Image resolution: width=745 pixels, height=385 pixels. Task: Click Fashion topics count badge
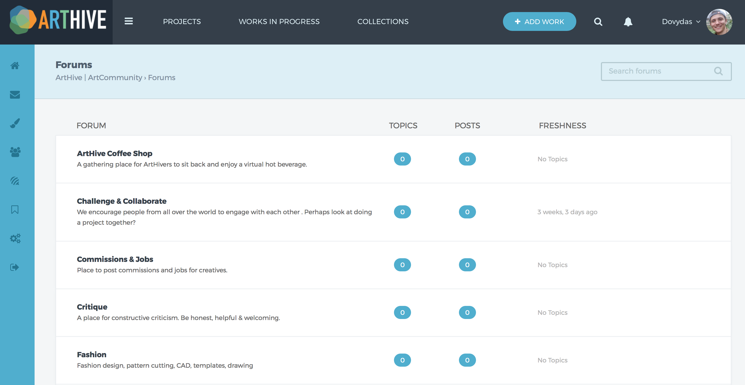click(x=402, y=360)
